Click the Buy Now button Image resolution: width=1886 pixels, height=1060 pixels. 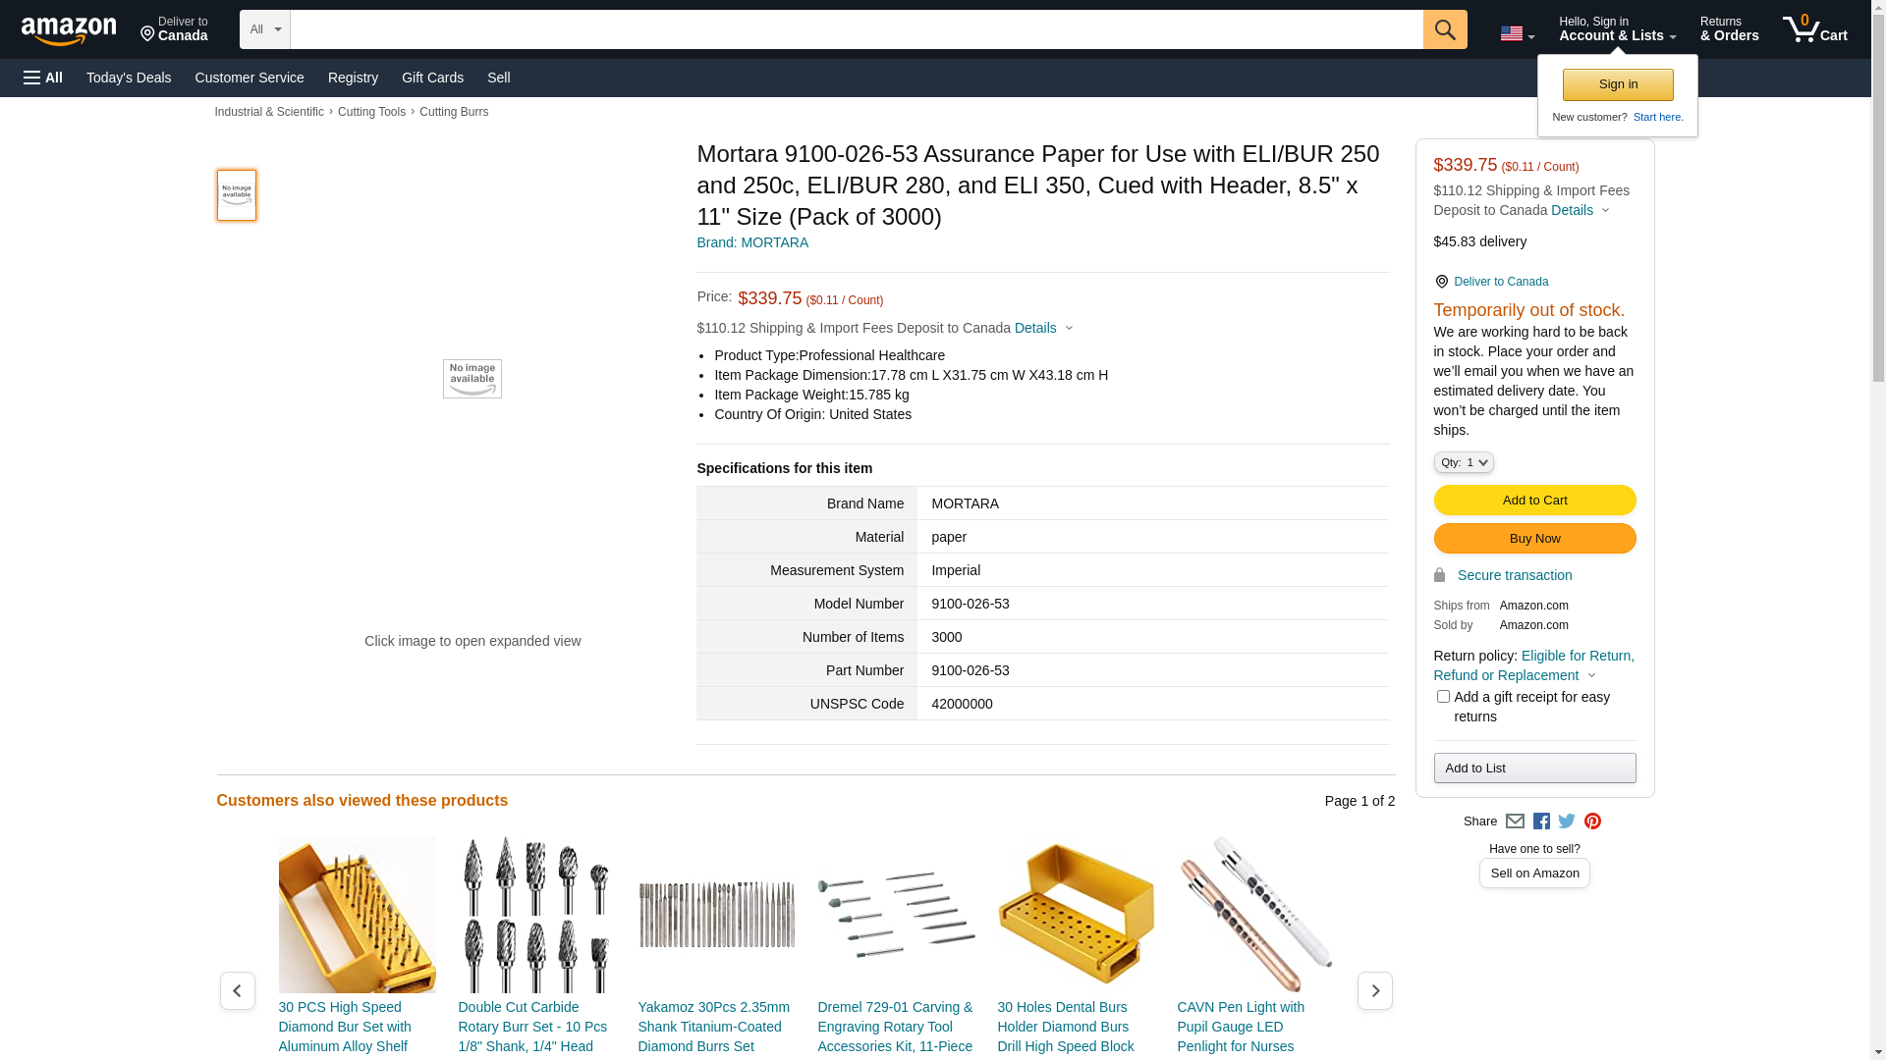[1534, 539]
